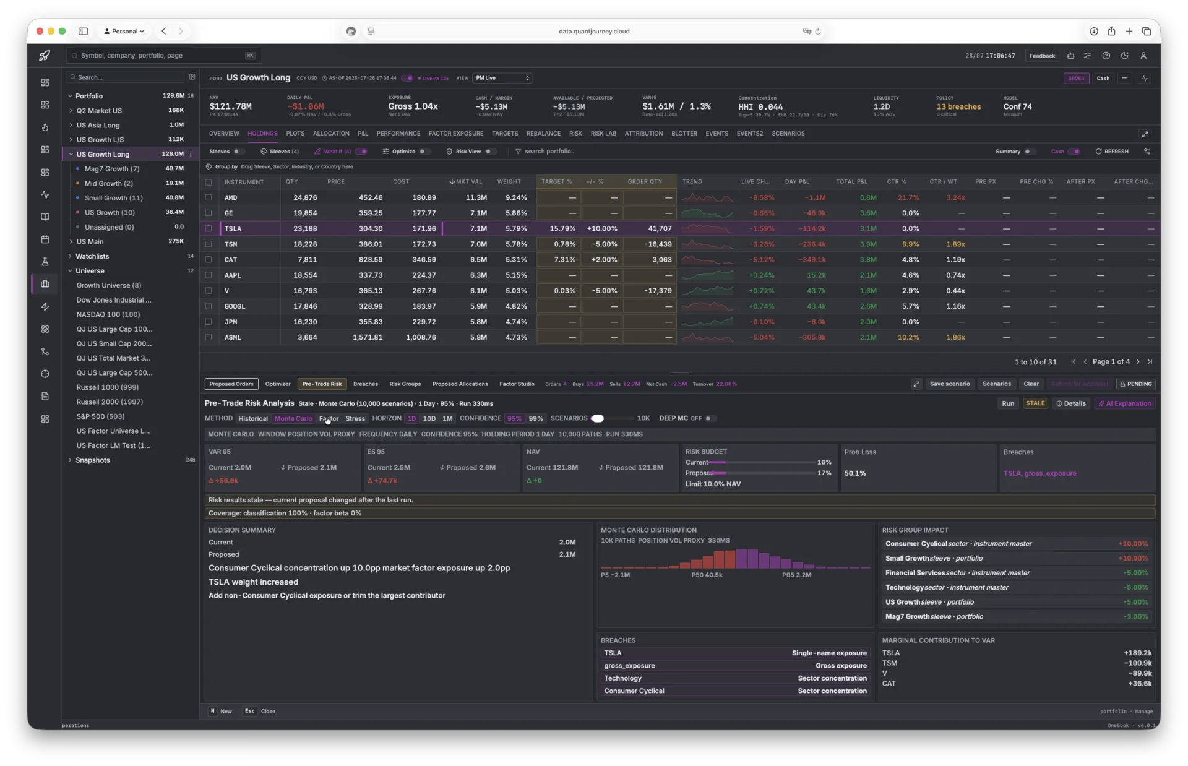Select the briefcase portfolio sidebar icon
The image size is (1188, 766).
(x=45, y=284)
